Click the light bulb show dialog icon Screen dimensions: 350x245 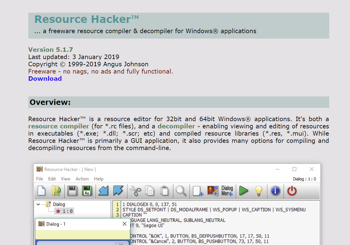pos(259,191)
